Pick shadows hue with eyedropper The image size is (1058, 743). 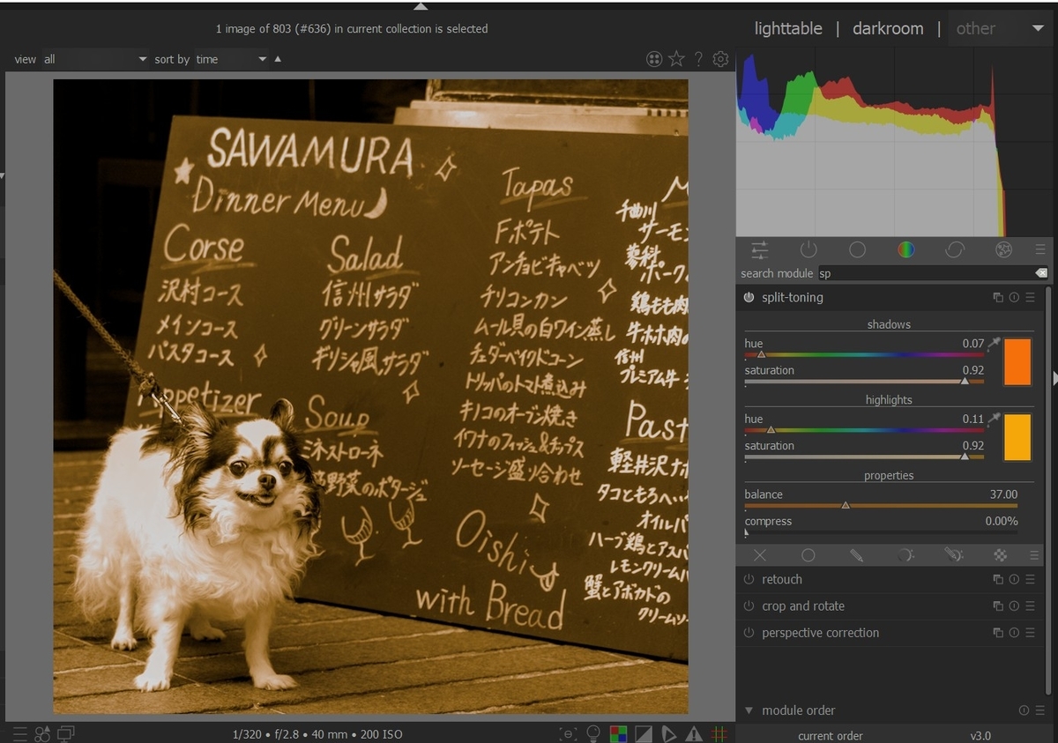(x=994, y=344)
